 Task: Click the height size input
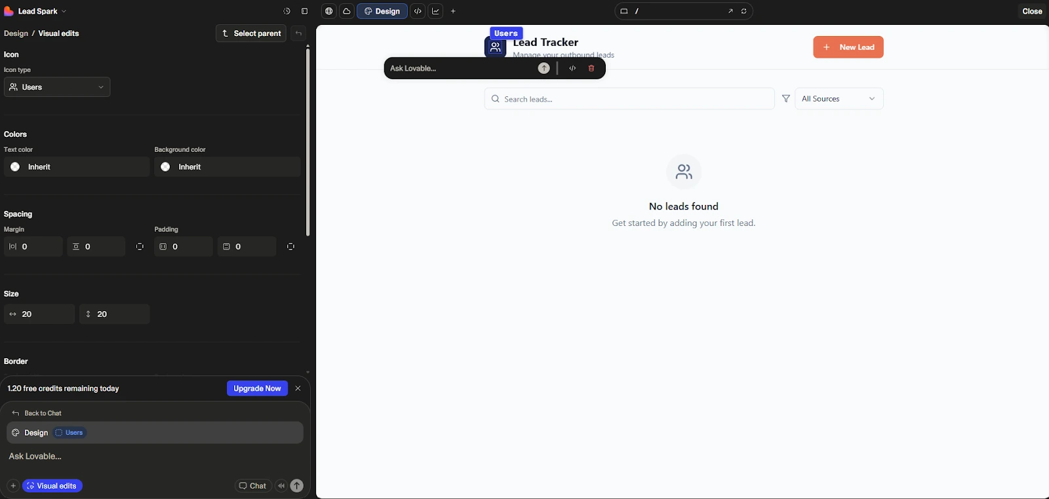(x=115, y=314)
